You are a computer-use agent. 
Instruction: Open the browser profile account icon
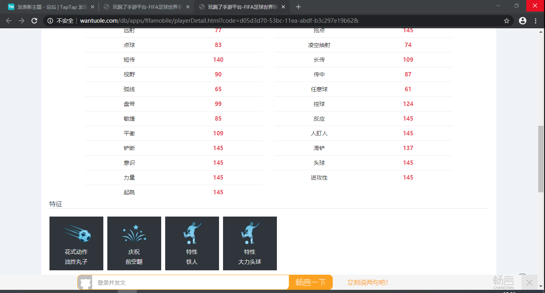point(523,21)
